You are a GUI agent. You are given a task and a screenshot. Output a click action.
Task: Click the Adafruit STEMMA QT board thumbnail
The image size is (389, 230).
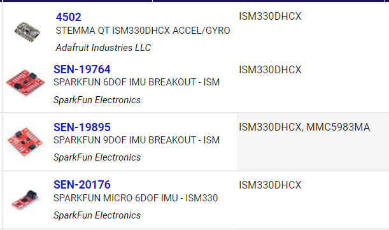click(27, 32)
